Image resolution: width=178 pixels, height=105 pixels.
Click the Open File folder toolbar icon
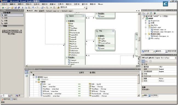(12, 7)
